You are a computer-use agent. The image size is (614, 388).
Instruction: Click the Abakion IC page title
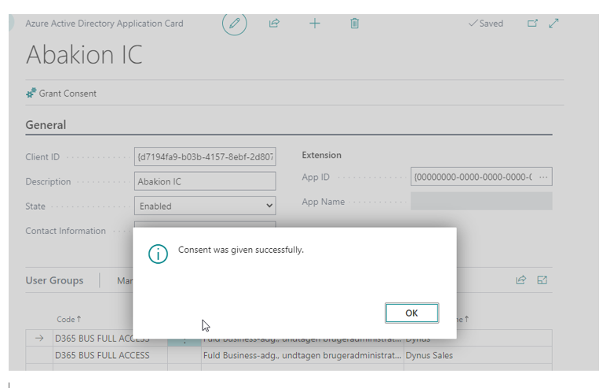coord(84,54)
